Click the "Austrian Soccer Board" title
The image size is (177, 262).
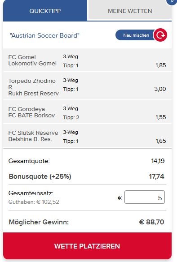pyautogui.click(x=44, y=35)
